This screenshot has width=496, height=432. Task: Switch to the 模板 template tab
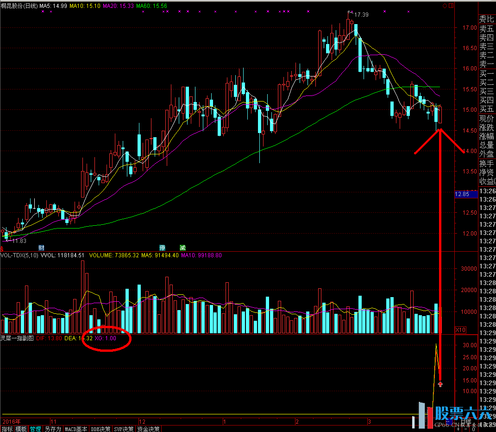pos(21,429)
